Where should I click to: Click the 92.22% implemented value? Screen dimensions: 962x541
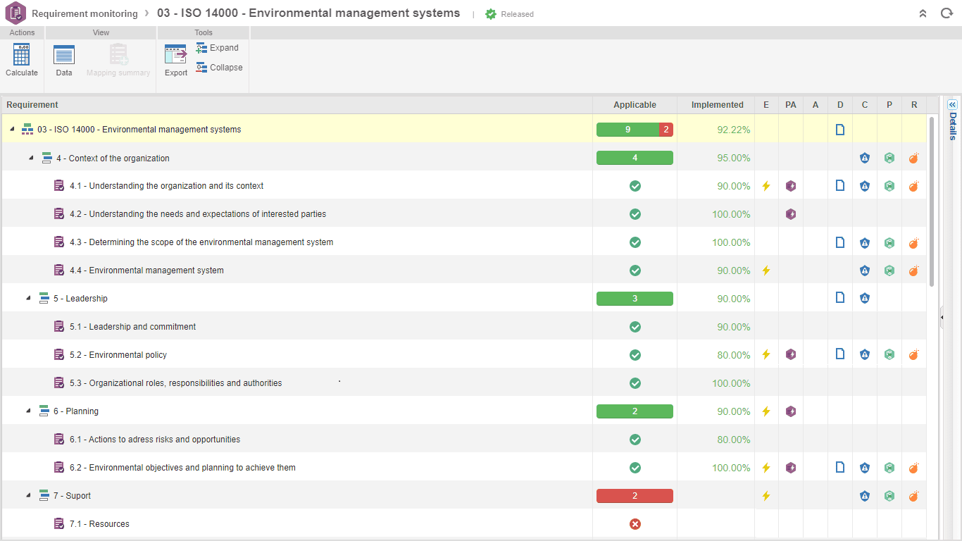coord(733,130)
